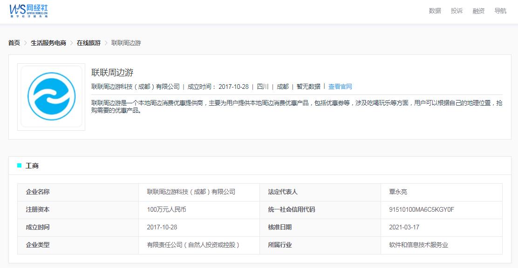Click the 暂无数据 text in the info bar
The image size is (518, 268).
coord(308,86)
